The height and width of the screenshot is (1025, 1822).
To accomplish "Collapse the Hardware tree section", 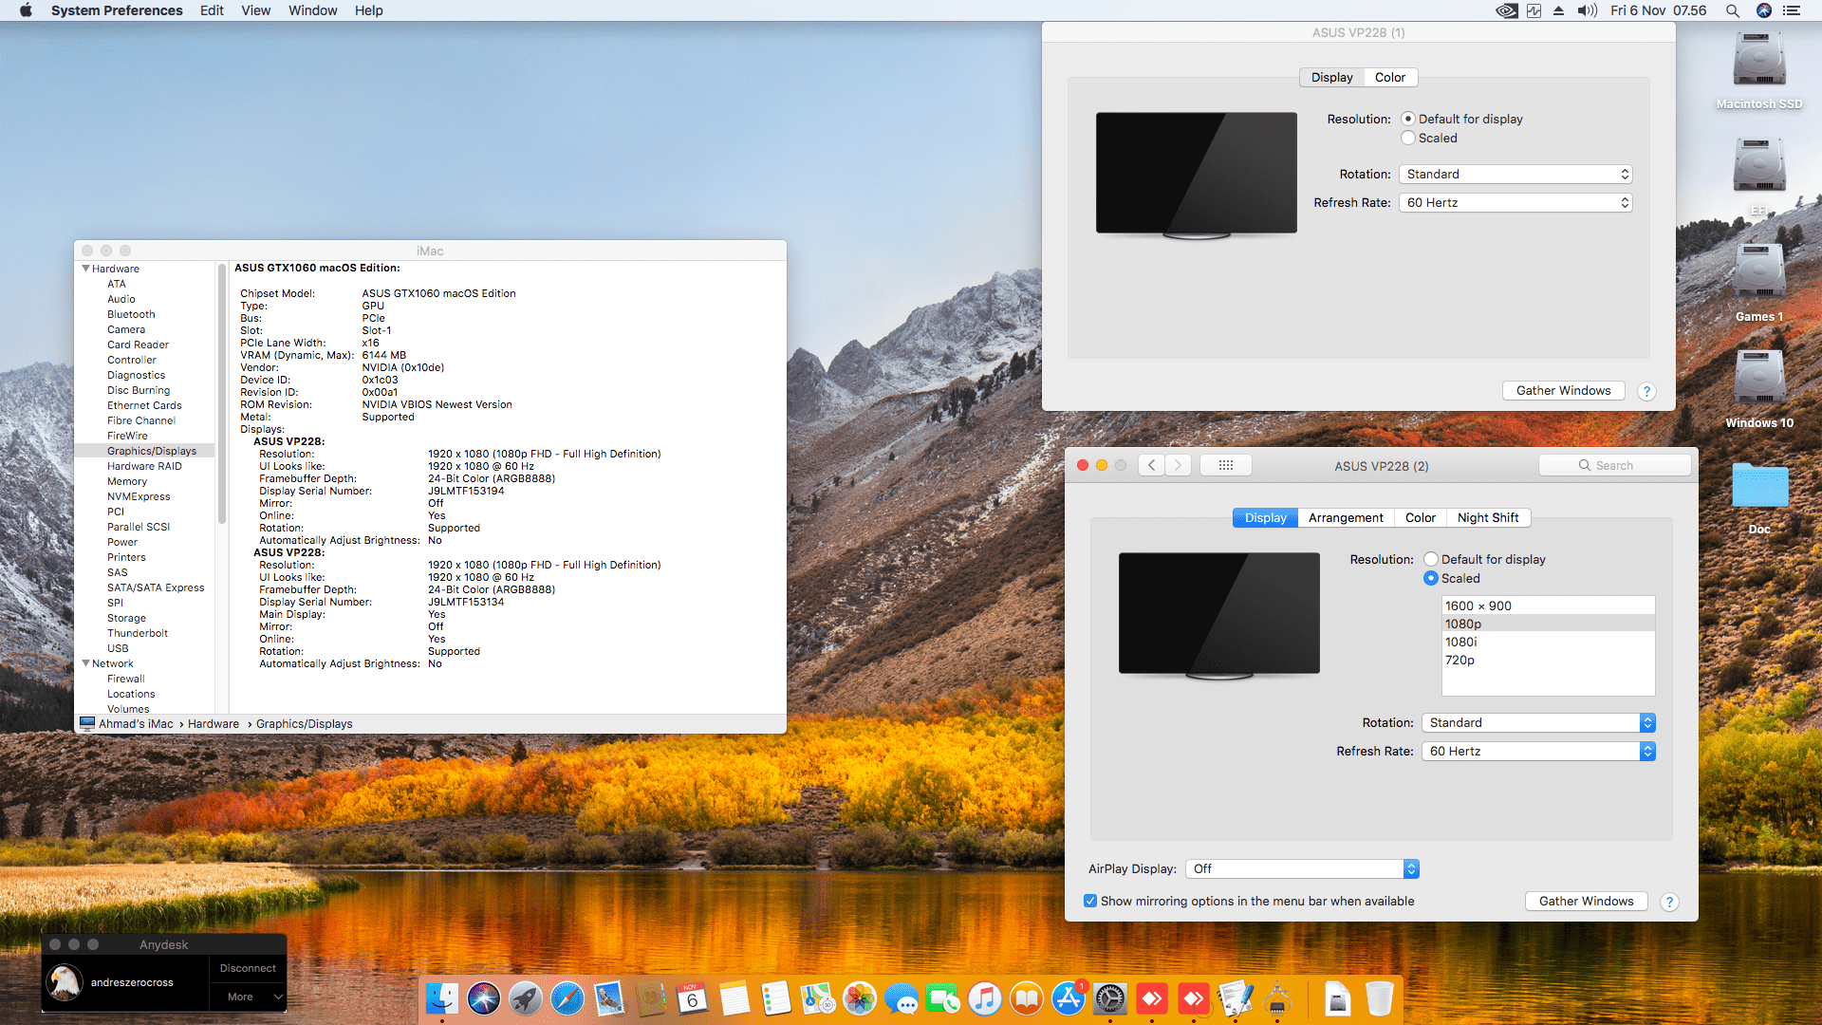I will tap(86, 269).
